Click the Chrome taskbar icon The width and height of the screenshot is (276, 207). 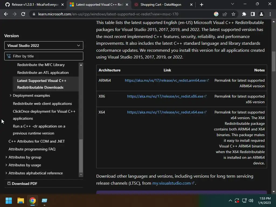pos(33,201)
